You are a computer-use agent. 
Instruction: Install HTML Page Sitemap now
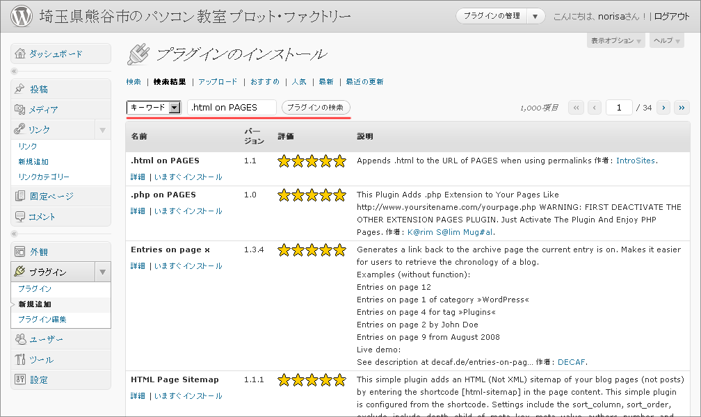click(188, 396)
